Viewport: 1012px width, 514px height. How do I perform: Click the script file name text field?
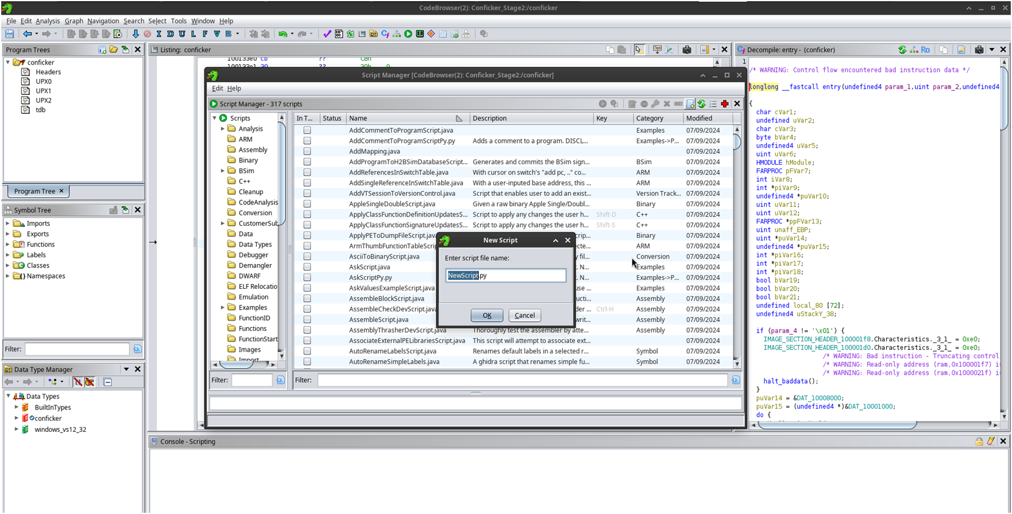pos(506,276)
